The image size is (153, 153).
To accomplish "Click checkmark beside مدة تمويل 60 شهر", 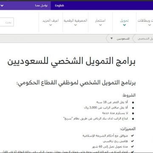I will (133, 147).
